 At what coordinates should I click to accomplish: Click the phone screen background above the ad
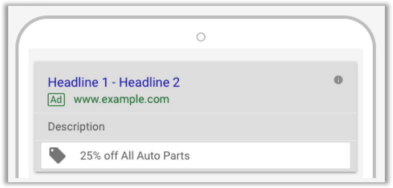pyautogui.click(x=196, y=55)
